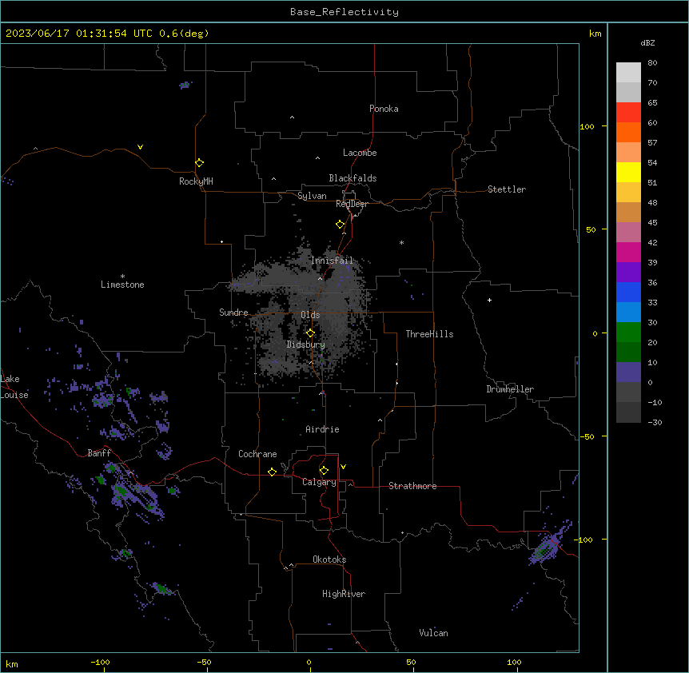Screen dimensions: 689x673
Task: Click the Blackfalds city label
Action: coord(352,178)
